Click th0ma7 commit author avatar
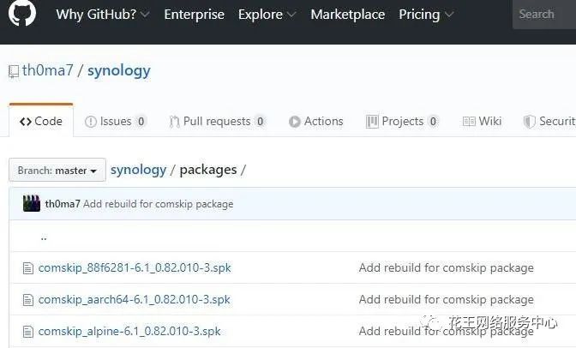Viewport: 576px width, 348px height. 31,204
